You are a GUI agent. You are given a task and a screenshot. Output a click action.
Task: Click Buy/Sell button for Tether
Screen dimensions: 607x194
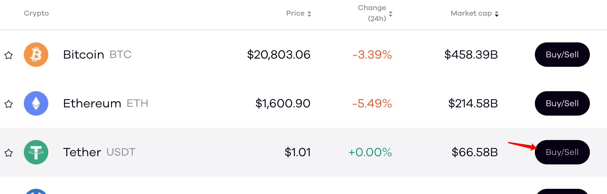(x=562, y=152)
